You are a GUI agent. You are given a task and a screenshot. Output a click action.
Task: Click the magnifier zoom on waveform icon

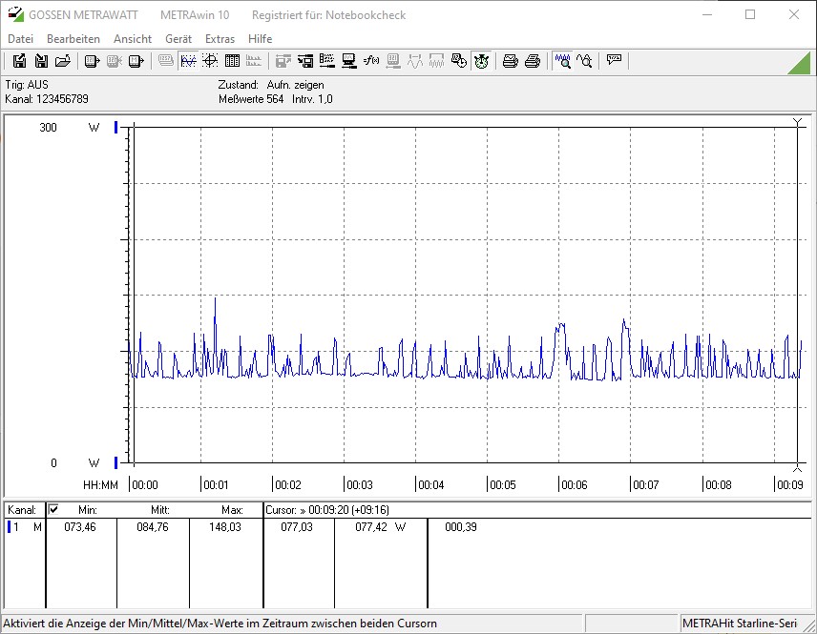pyautogui.click(x=562, y=61)
